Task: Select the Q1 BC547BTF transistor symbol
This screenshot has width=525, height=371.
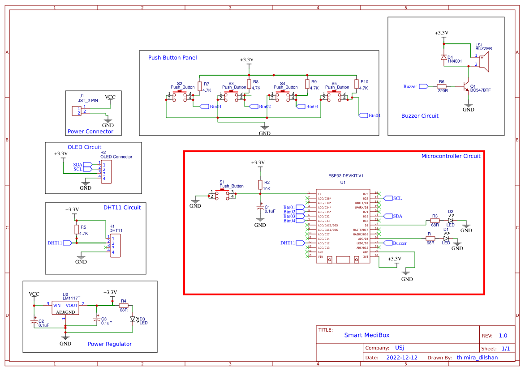Action: [466, 86]
